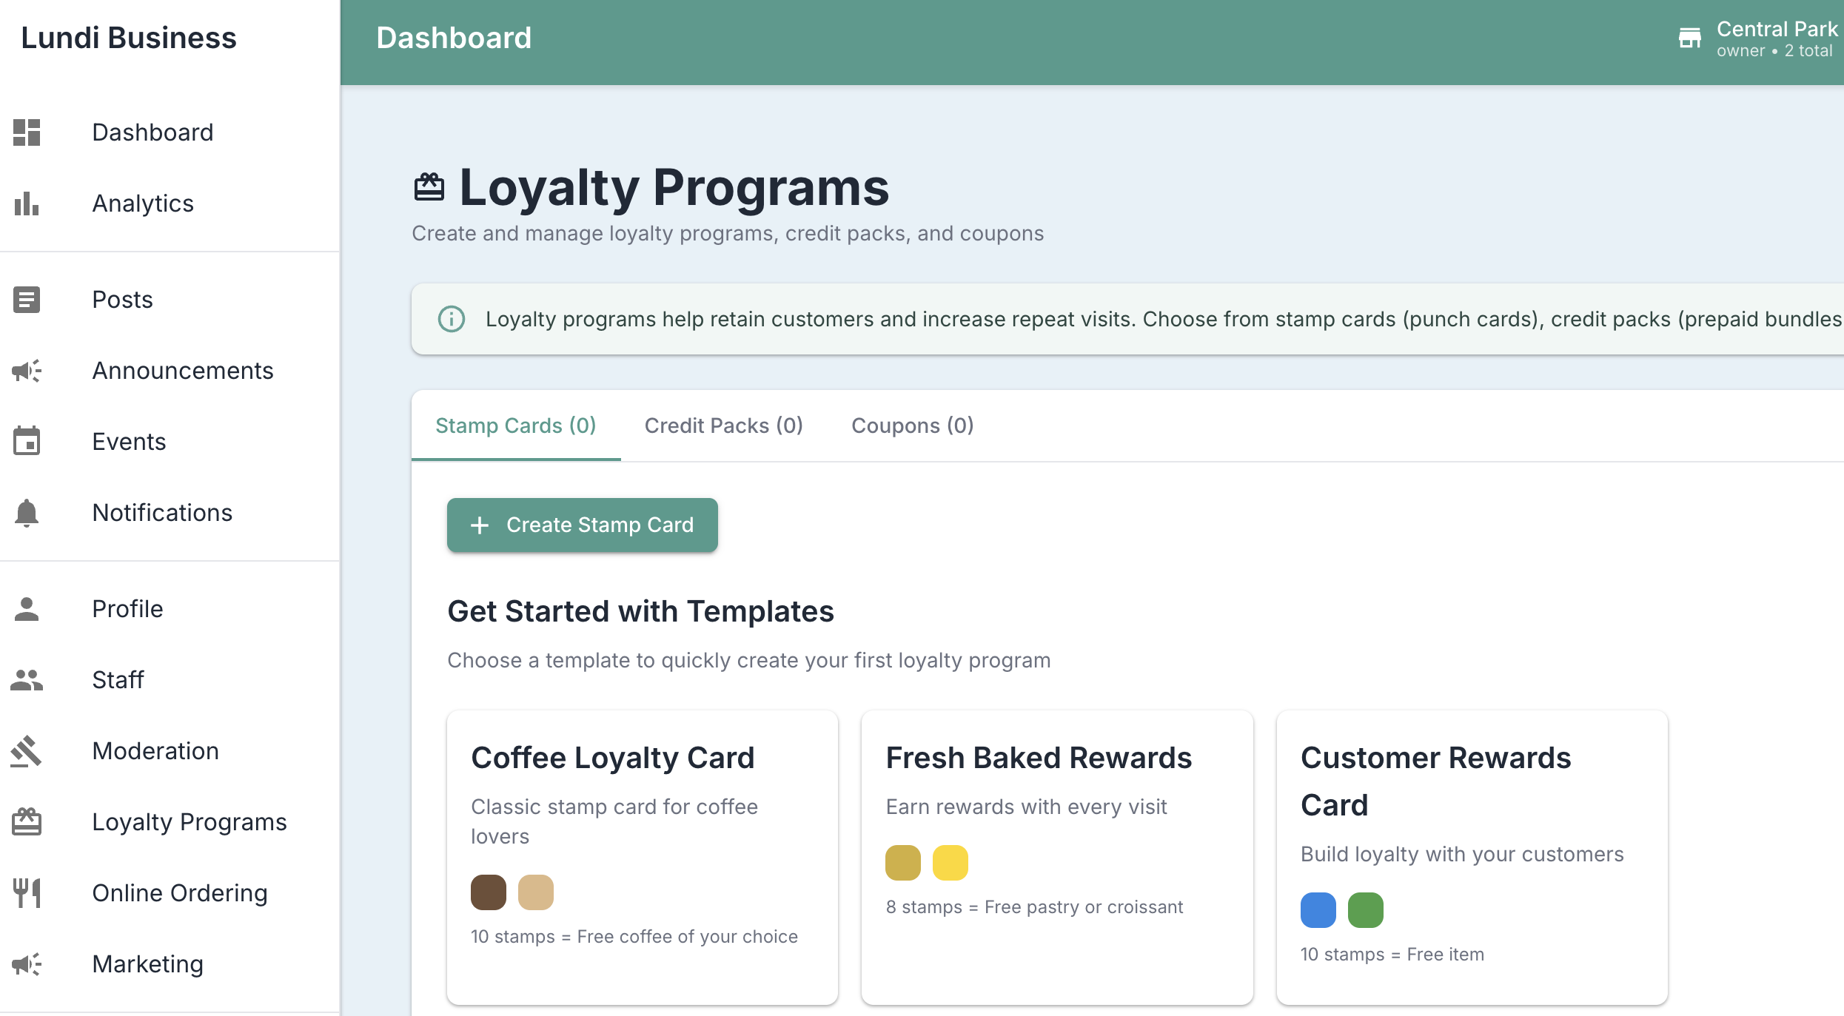
Task: Click the storefront icon next to Central Park
Action: click(1691, 38)
